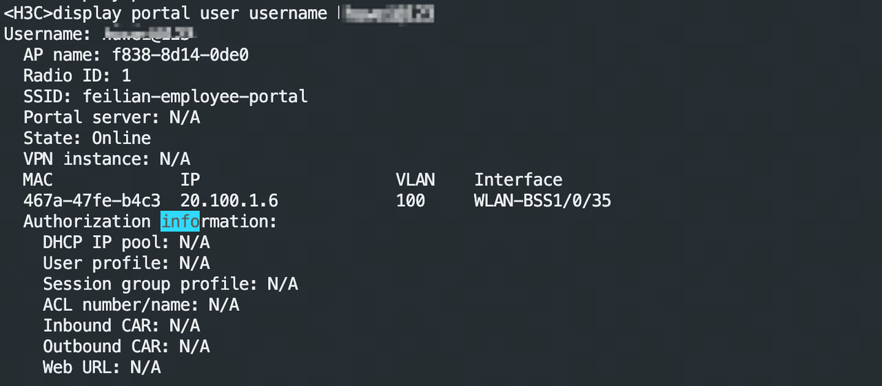Click the AP name value f838-8d14-0de0
This screenshot has width=882, height=386.
pyautogui.click(x=181, y=55)
